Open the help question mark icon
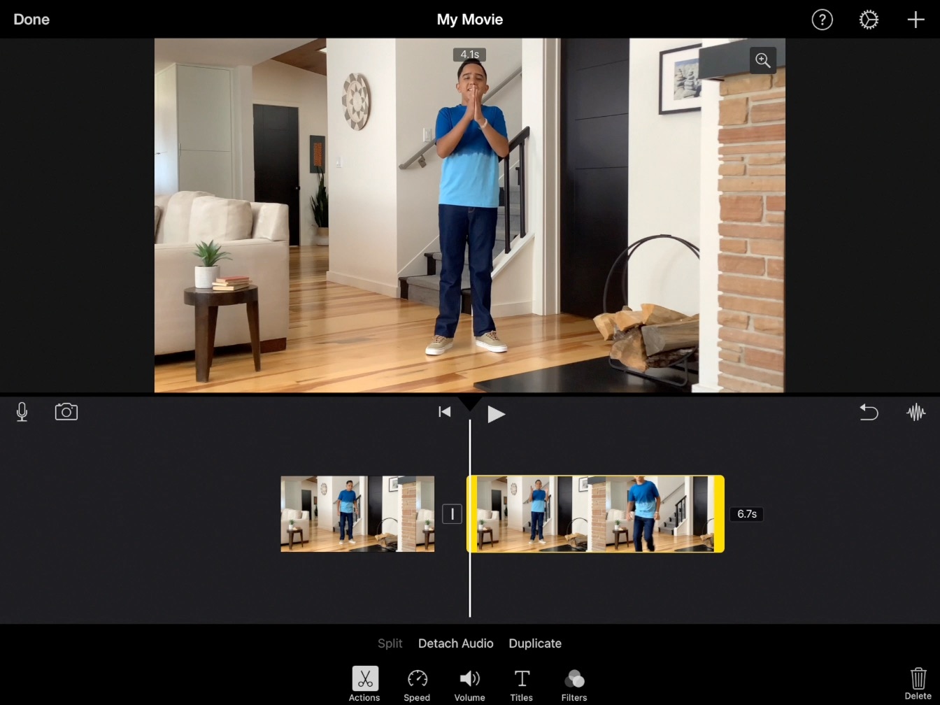940x705 pixels. coord(822,20)
